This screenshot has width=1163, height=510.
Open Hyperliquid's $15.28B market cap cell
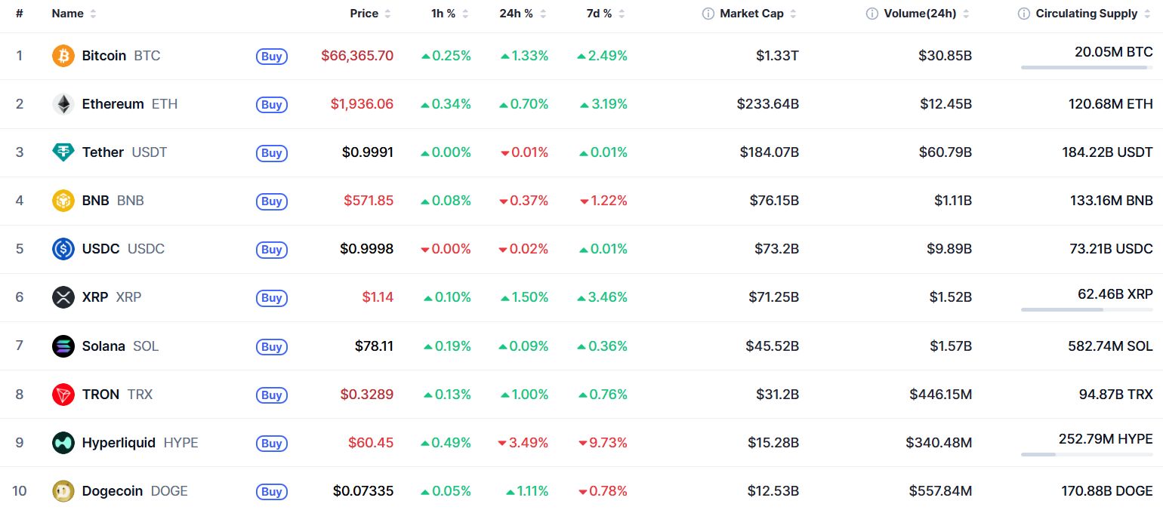pyautogui.click(x=773, y=442)
